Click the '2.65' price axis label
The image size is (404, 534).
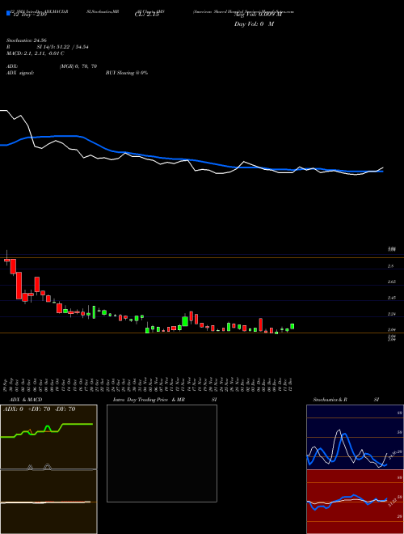(392, 282)
